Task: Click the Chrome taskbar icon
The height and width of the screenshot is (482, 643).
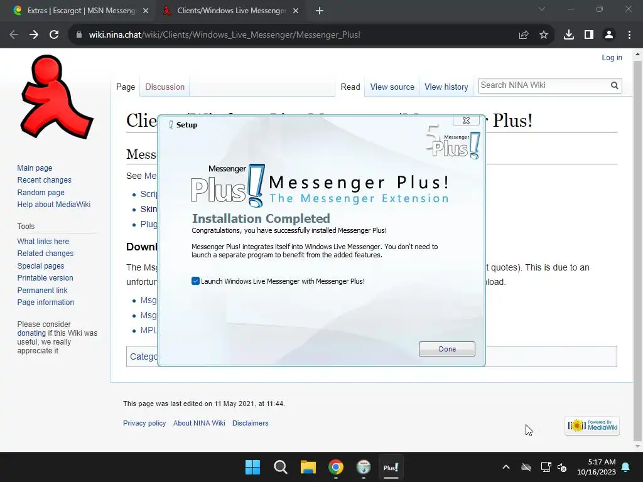Action: coord(336,467)
